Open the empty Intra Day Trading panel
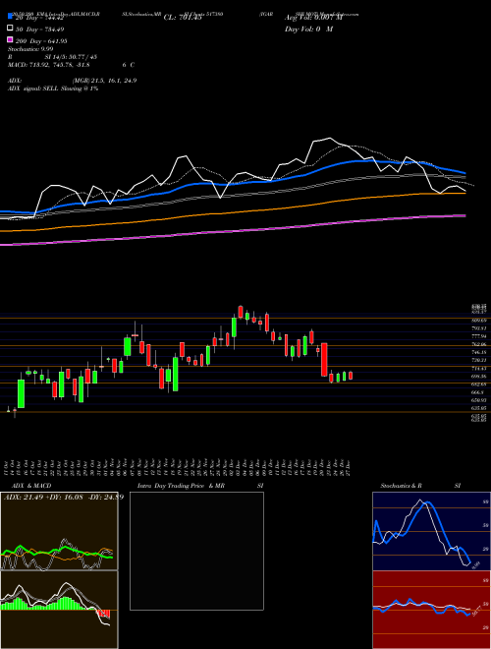 196,551
